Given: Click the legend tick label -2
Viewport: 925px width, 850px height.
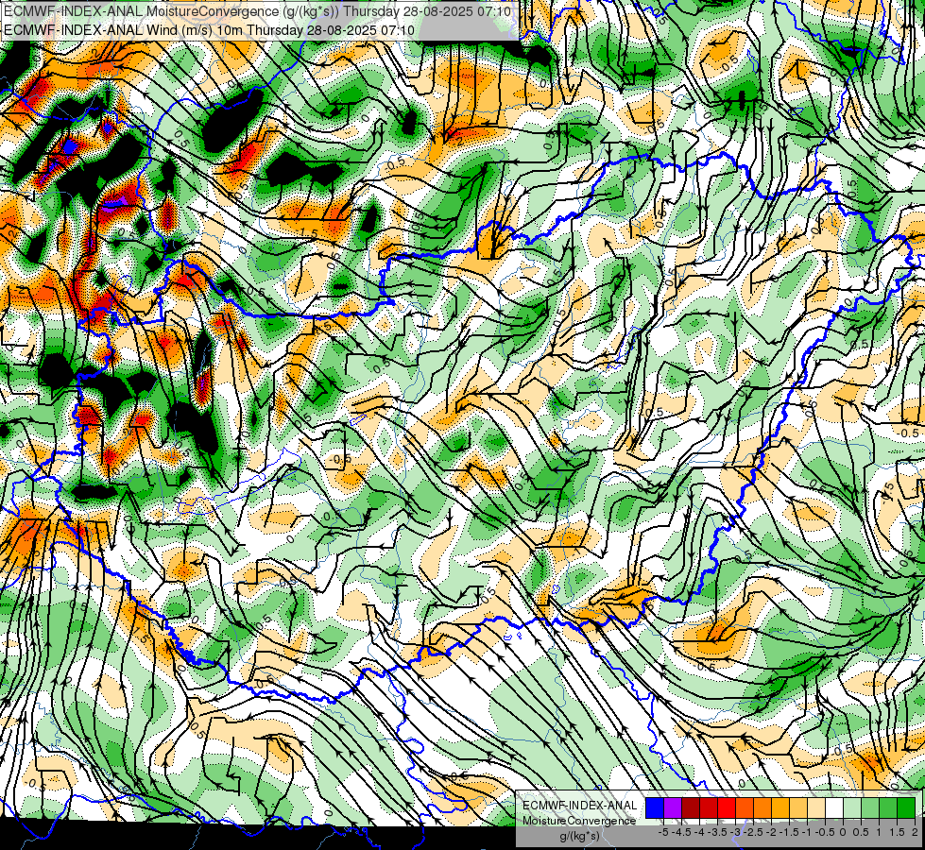Looking at the screenshot, I should click(x=772, y=832).
